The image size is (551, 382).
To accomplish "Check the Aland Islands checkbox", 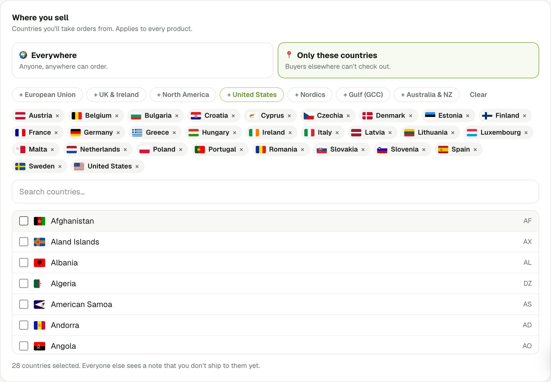I will pos(24,242).
